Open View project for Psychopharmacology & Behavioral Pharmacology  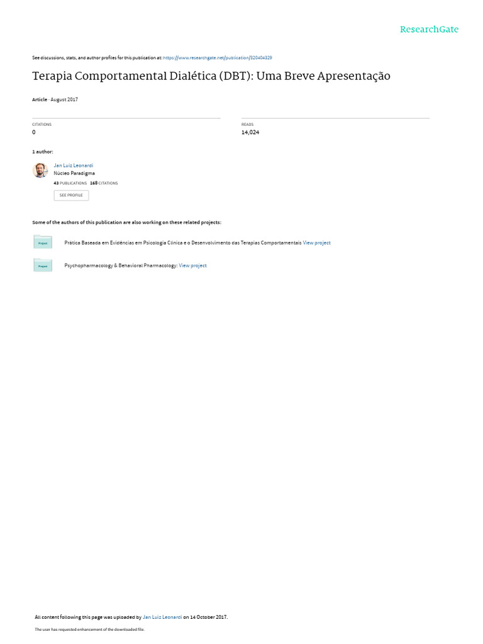(192, 266)
